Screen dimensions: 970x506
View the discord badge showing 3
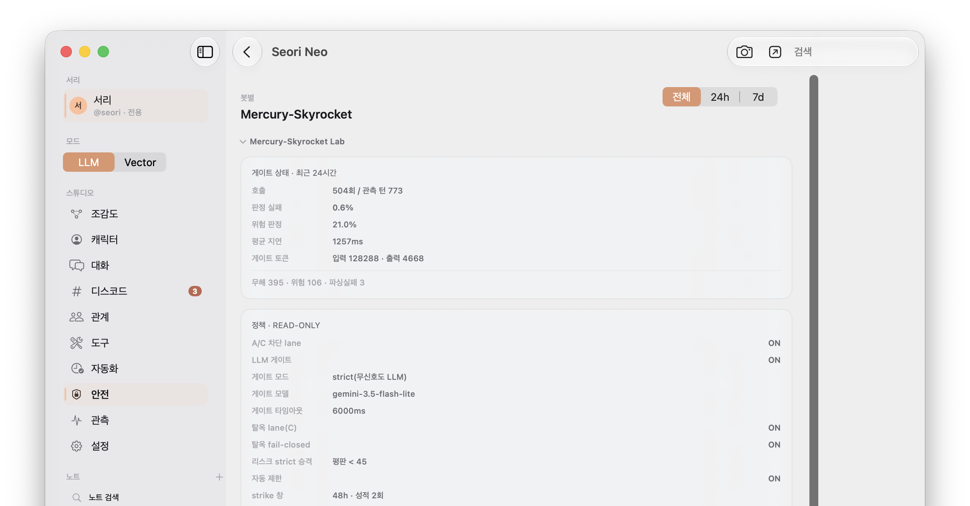point(195,291)
